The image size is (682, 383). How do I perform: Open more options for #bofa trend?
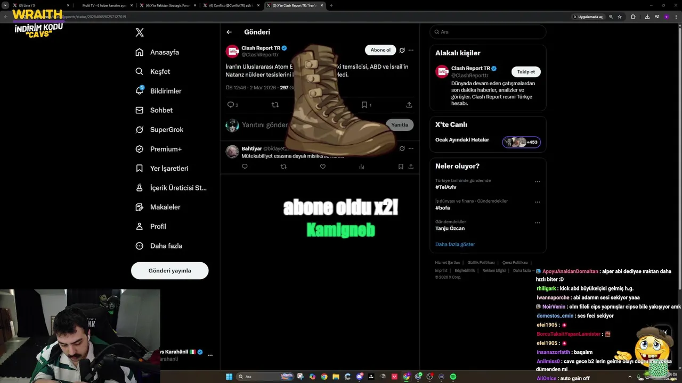click(x=537, y=202)
